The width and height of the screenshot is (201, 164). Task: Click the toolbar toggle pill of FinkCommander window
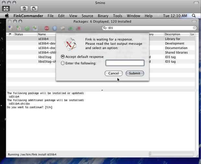(x=194, y=21)
